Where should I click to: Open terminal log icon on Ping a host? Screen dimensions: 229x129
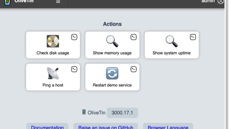pos(74,69)
